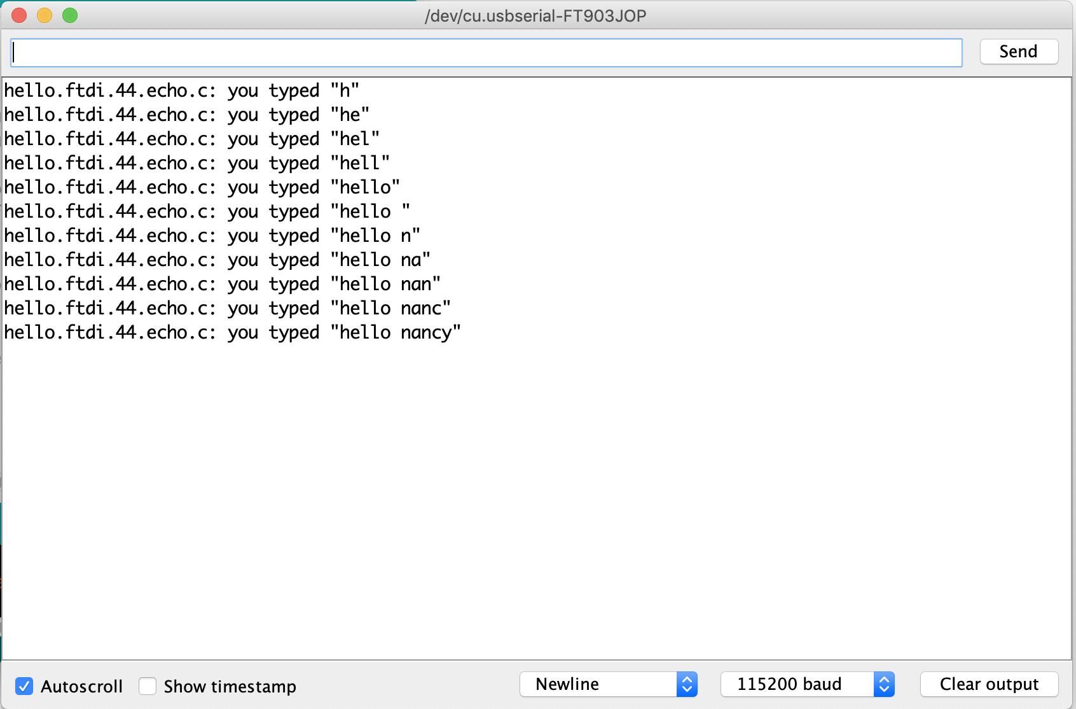The height and width of the screenshot is (709, 1076).
Task: Click the title /dev/cu.usbserial-FT903JOP
Action: pyautogui.click(x=535, y=16)
